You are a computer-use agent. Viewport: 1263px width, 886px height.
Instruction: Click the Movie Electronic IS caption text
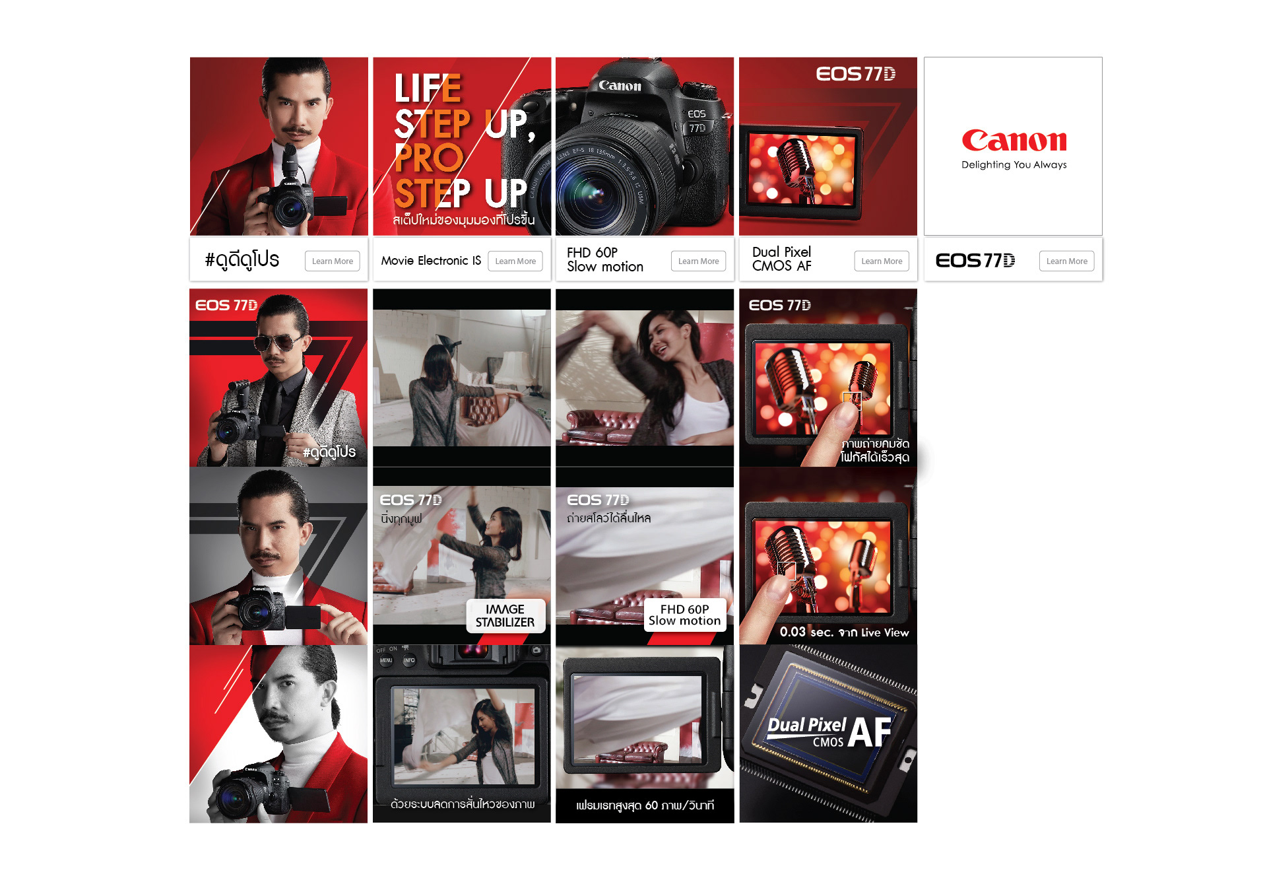[431, 261]
